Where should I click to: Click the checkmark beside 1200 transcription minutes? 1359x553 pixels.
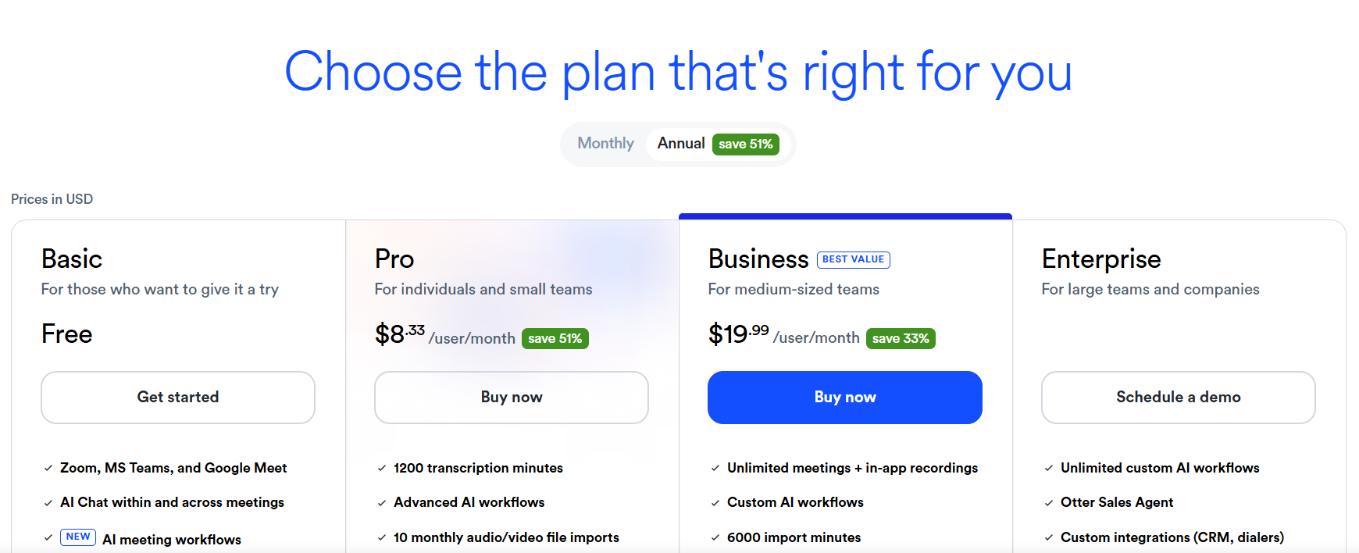click(x=382, y=469)
